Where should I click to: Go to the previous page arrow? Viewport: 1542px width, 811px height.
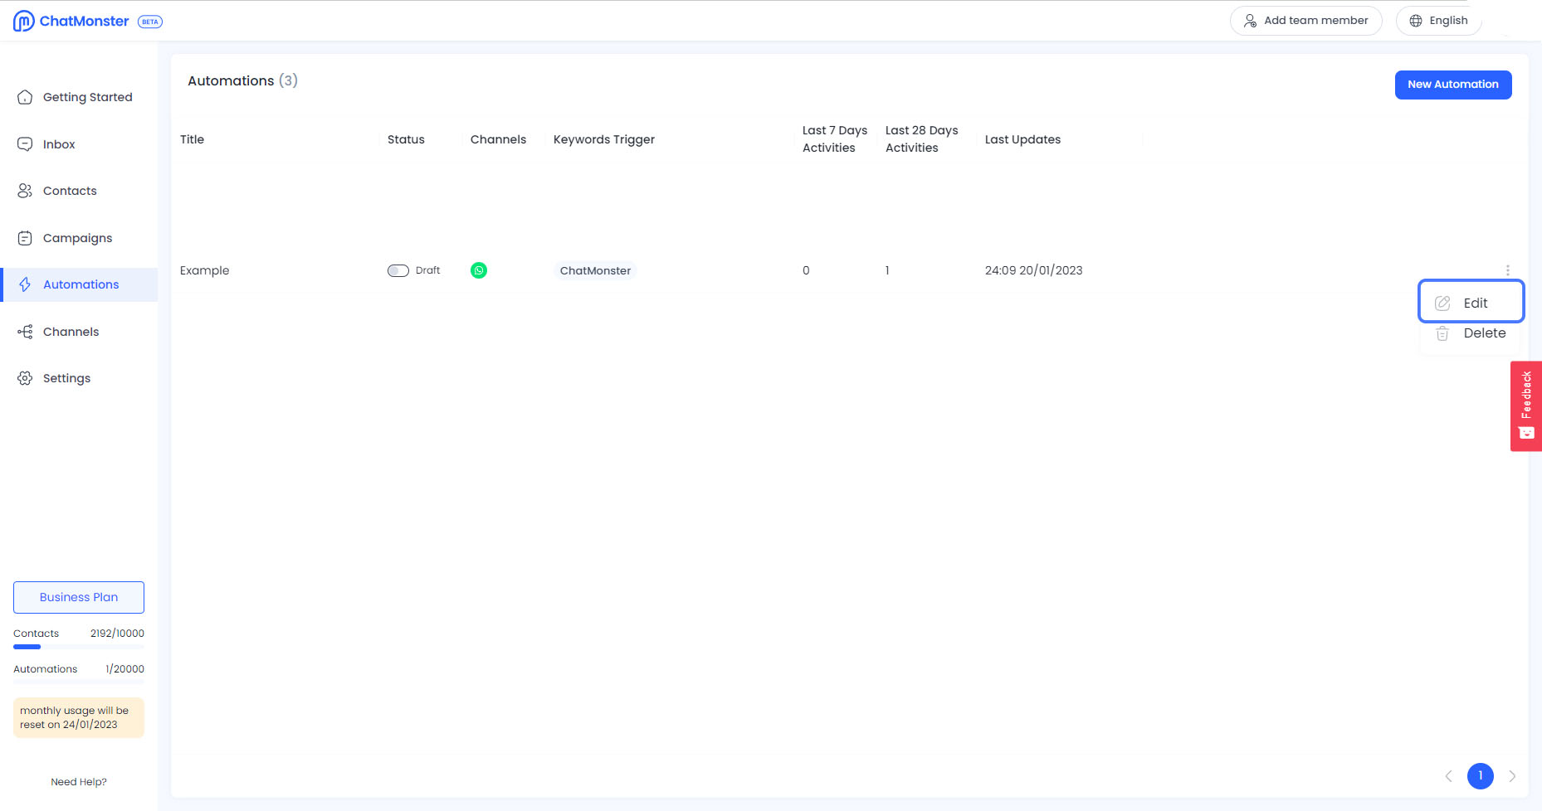click(x=1448, y=776)
